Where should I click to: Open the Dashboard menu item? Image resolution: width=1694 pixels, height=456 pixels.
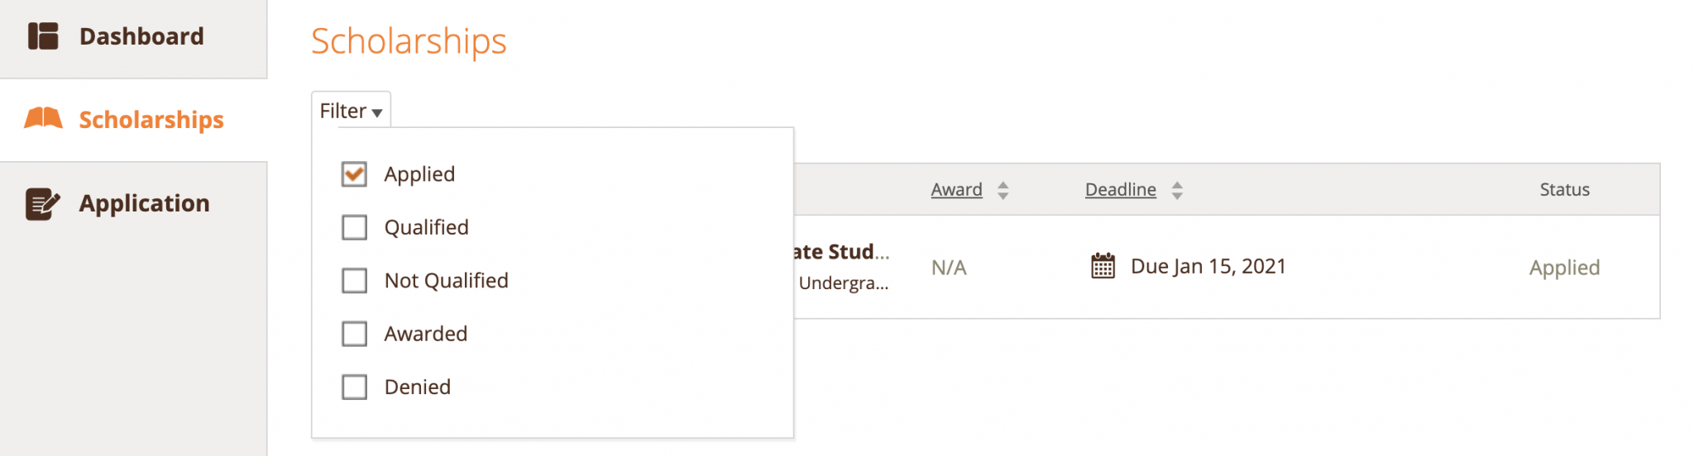tap(141, 36)
